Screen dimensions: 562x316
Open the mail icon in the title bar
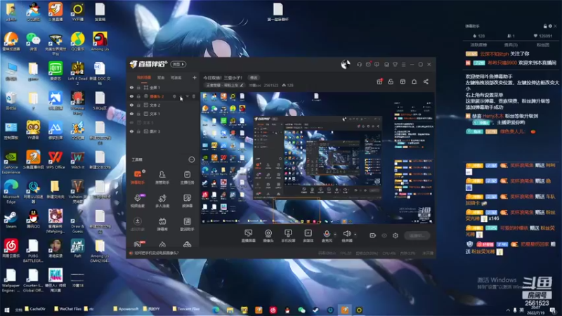368,65
